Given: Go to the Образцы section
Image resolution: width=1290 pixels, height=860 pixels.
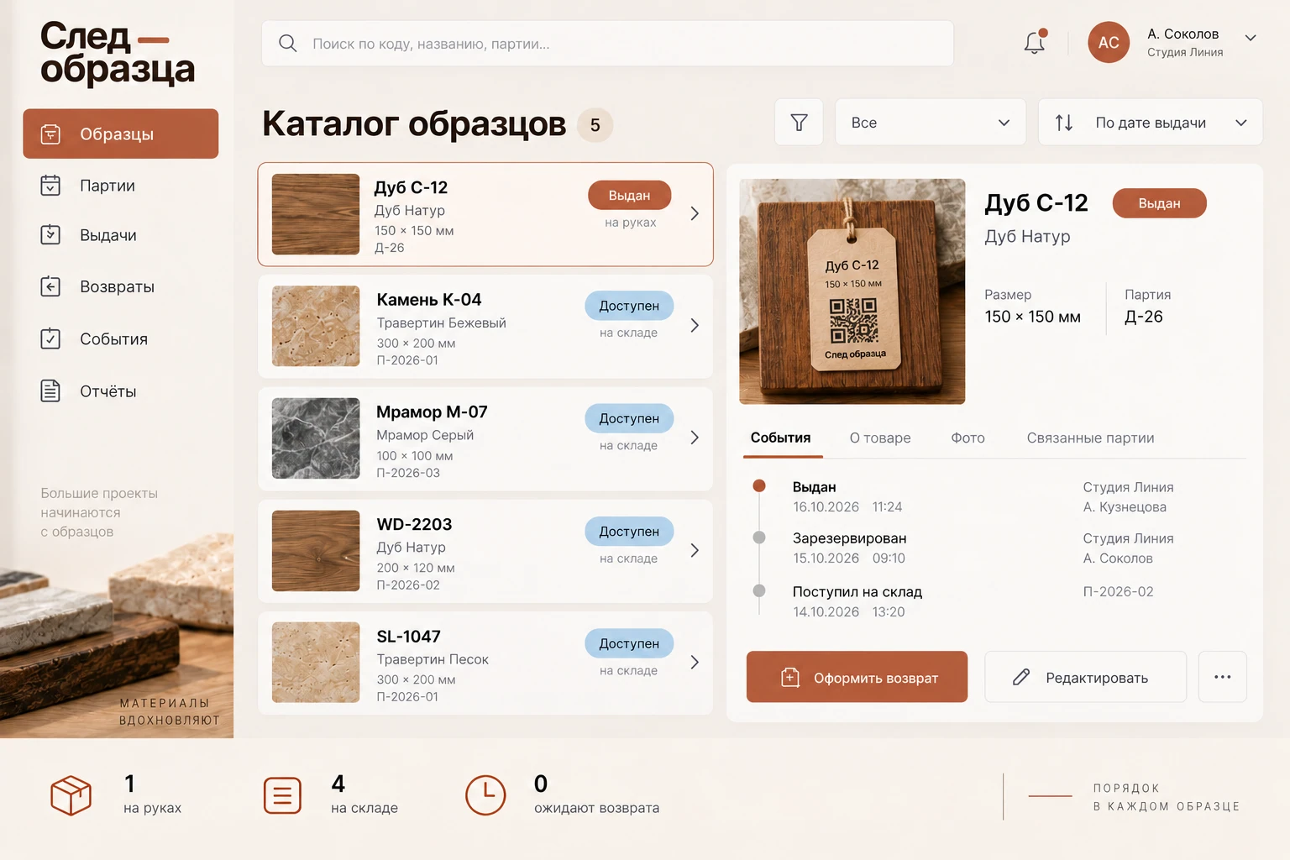Looking at the screenshot, I should (121, 134).
